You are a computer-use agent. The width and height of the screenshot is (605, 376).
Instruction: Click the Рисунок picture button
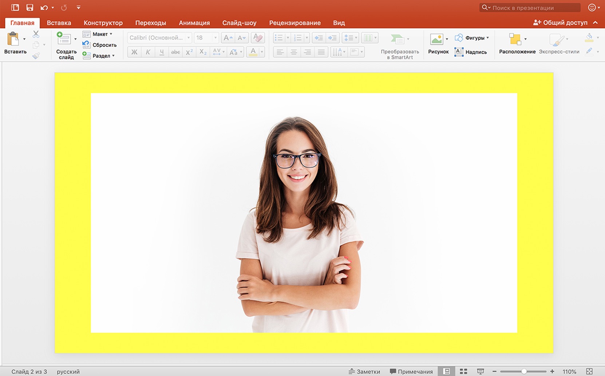[x=438, y=44]
